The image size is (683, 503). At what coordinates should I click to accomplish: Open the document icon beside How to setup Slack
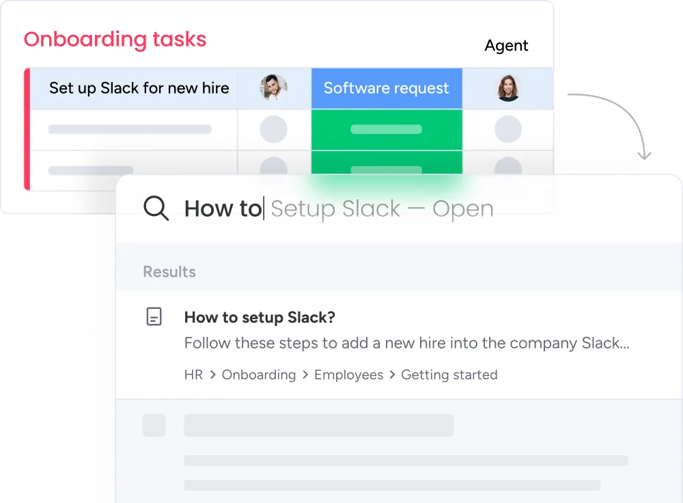[x=154, y=316]
